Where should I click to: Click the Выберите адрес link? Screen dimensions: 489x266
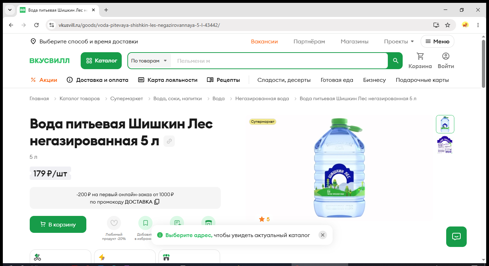click(x=189, y=235)
